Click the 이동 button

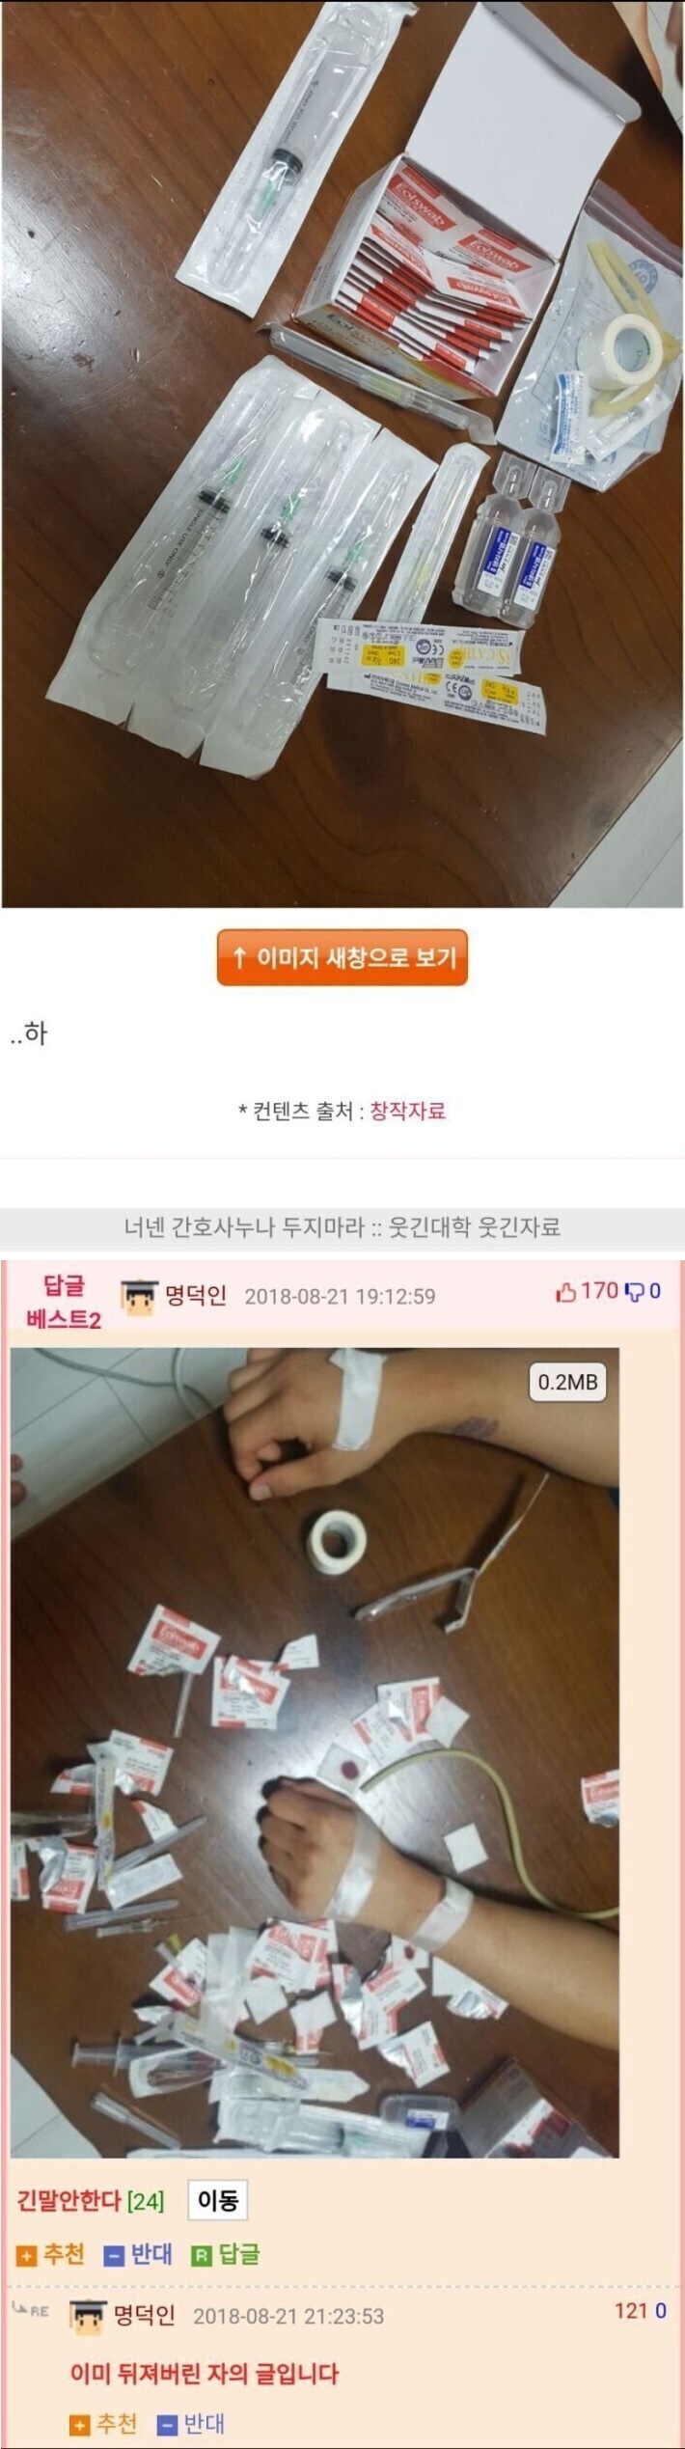(218, 2199)
